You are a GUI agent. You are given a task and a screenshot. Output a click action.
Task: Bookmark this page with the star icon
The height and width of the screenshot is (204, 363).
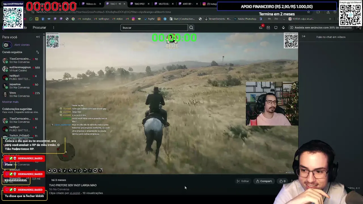(x=309, y=12)
